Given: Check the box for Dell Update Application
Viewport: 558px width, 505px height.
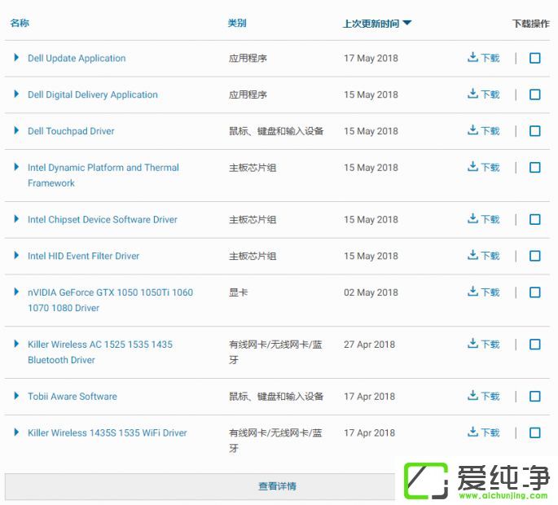Looking at the screenshot, I should [535, 59].
